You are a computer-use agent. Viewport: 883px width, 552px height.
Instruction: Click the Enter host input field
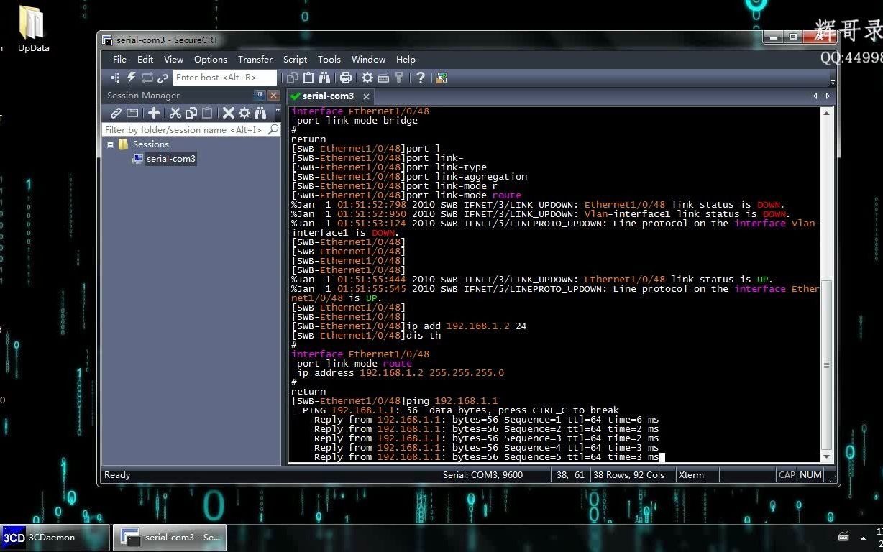225,78
